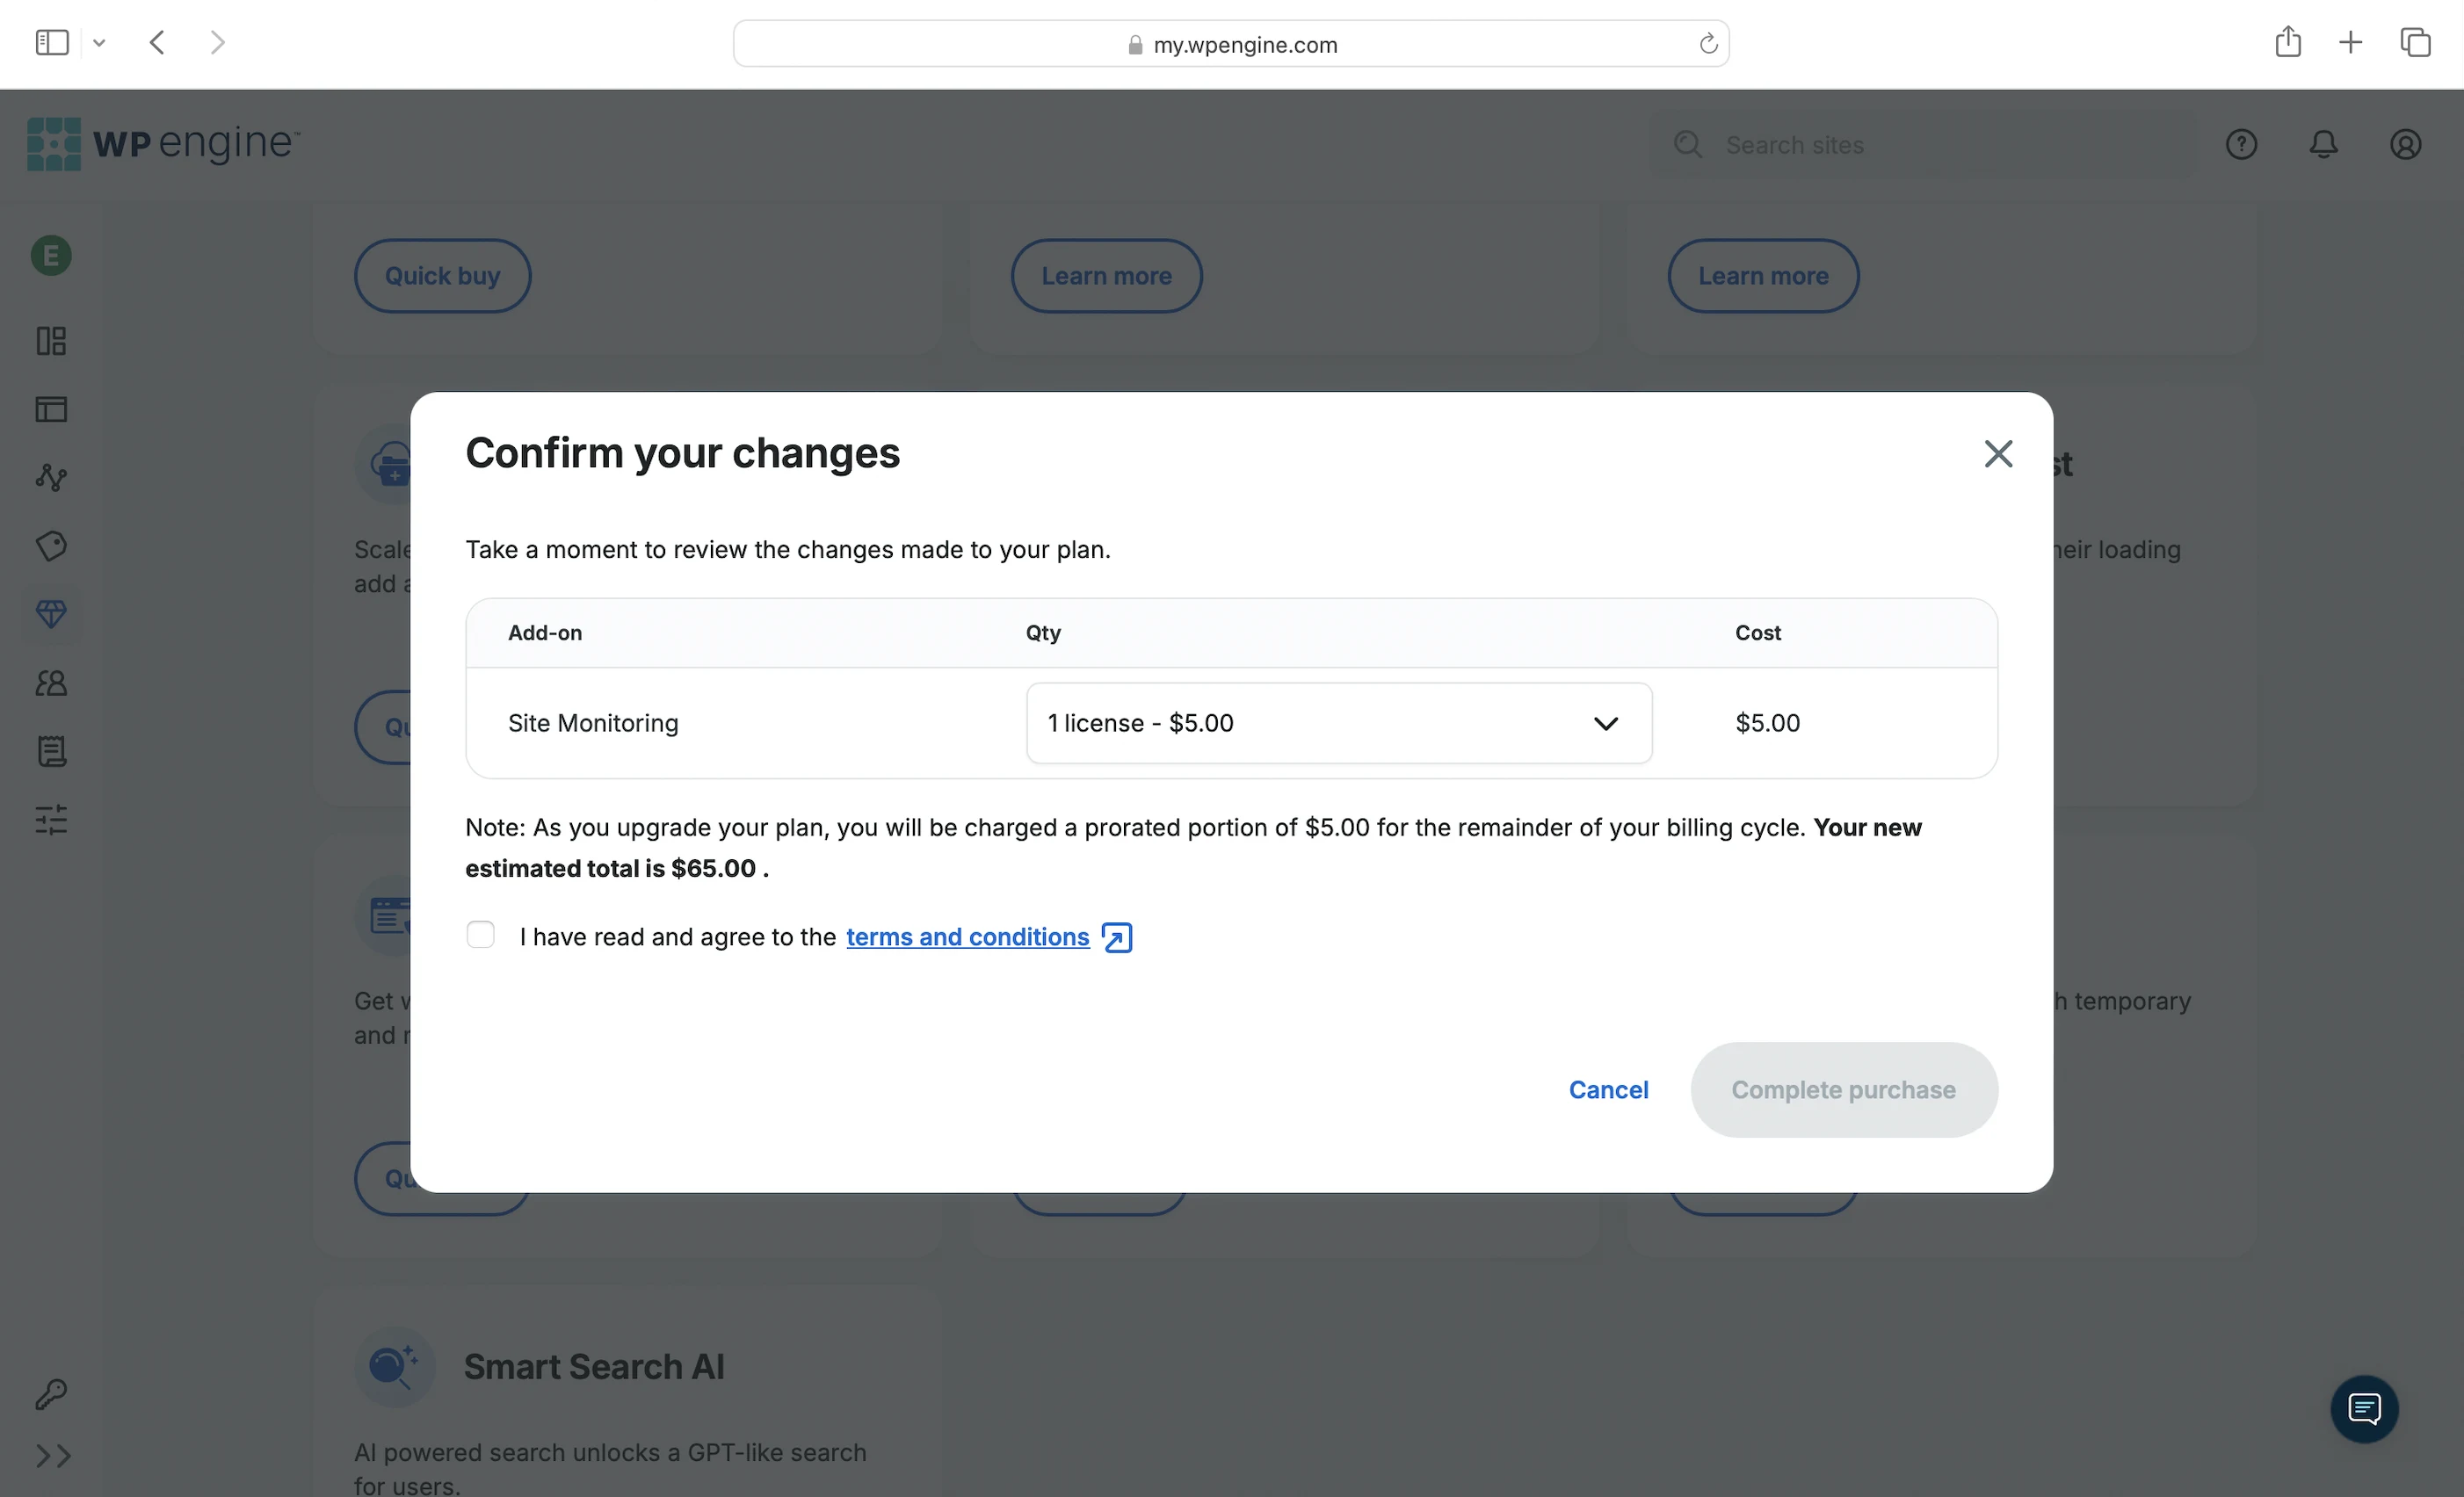Close the Confirm your changes dialog
This screenshot has width=2464, height=1497.
pos(1997,454)
